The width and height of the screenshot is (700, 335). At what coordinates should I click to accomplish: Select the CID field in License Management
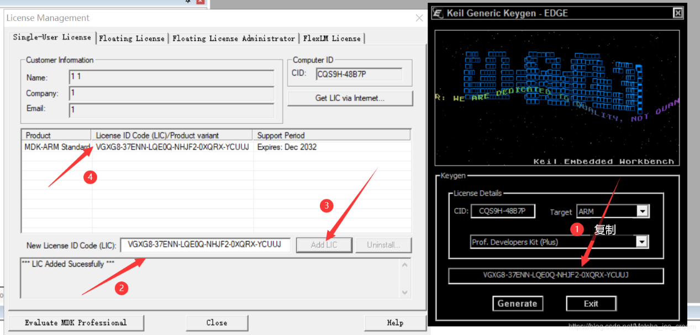click(359, 75)
